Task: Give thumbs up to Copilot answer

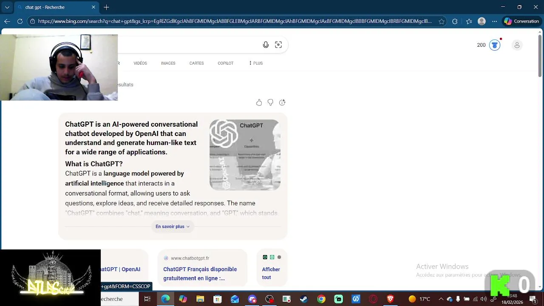Action: pyautogui.click(x=259, y=102)
